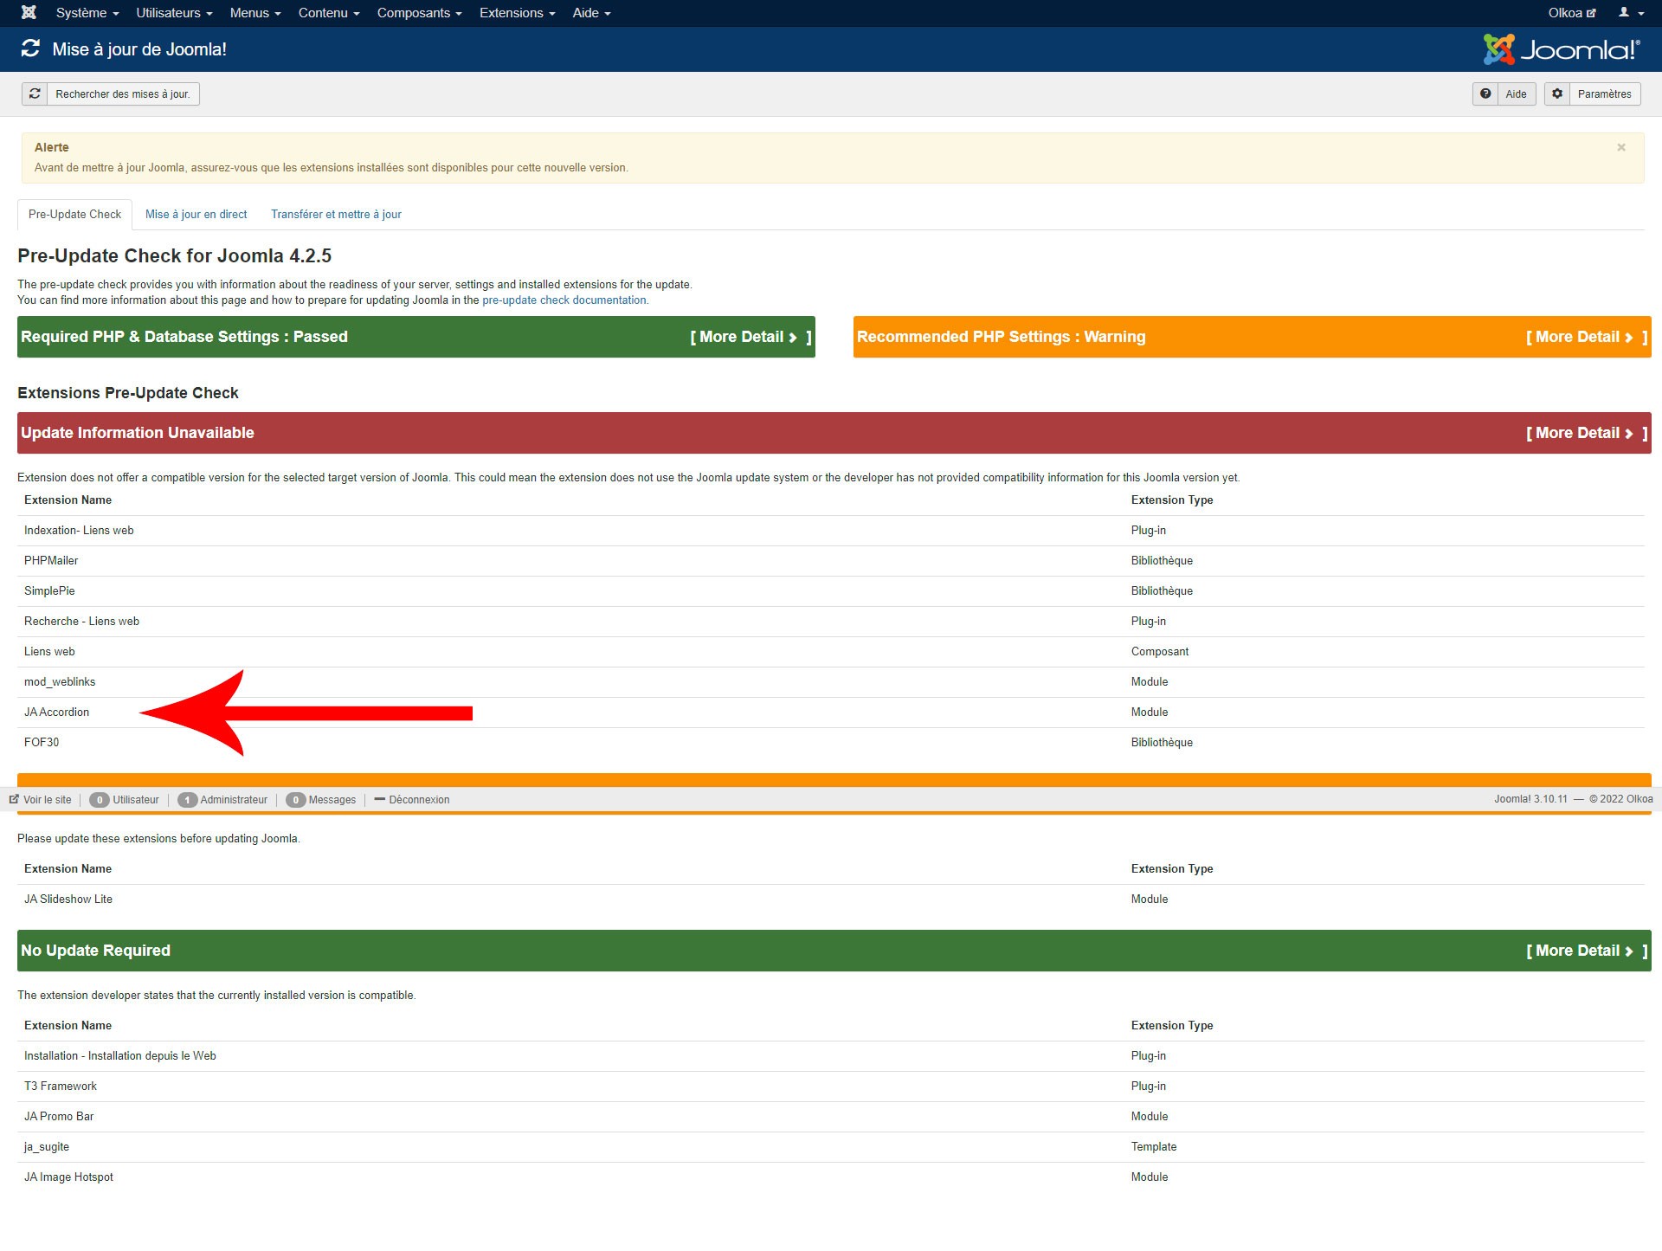The width and height of the screenshot is (1662, 1251).
Task: Click the Joomla logo icon in top-left
Action: click(29, 12)
